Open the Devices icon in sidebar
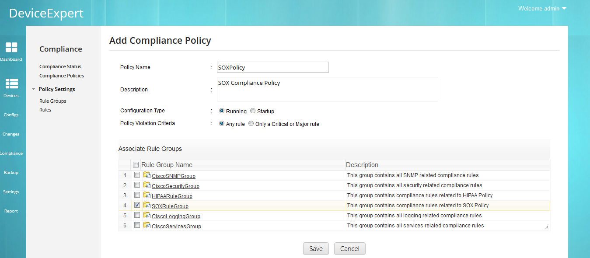590x258 pixels. click(11, 84)
